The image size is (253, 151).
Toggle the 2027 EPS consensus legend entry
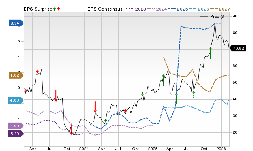tap(220, 9)
